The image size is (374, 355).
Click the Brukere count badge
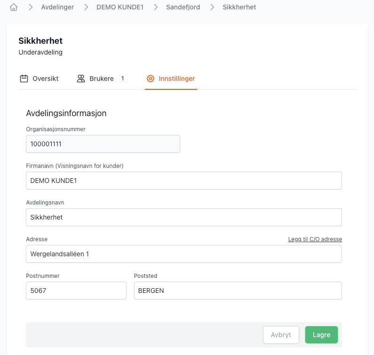(x=122, y=79)
